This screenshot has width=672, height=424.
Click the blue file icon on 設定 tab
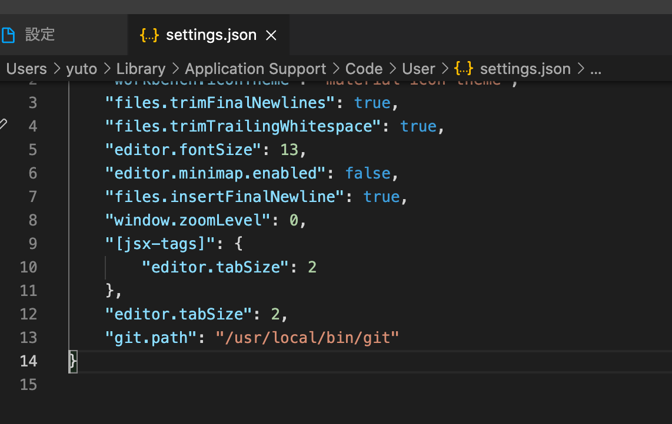click(8, 35)
